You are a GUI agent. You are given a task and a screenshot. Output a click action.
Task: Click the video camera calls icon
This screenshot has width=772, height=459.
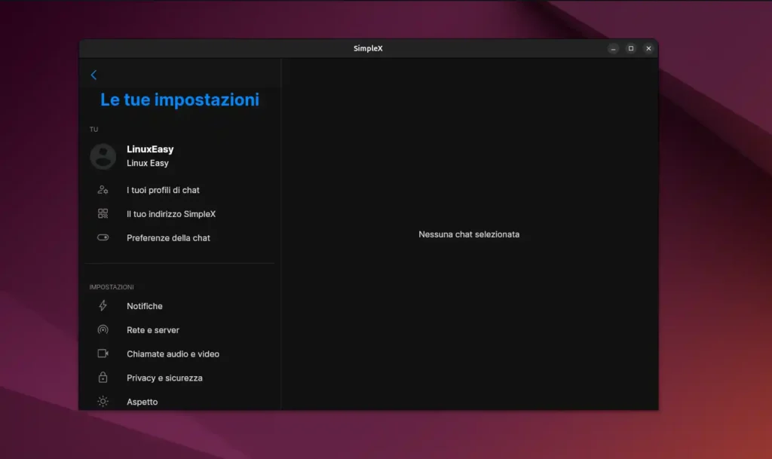tap(103, 353)
